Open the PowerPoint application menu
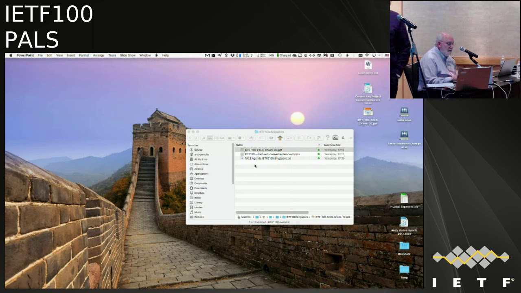Image resolution: width=521 pixels, height=293 pixels. pyautogui.click(x=25, y=55)
